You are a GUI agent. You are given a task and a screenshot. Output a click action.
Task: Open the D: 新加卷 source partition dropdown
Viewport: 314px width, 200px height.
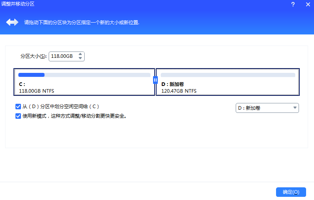pyautogui.click(x=267, y=108)
